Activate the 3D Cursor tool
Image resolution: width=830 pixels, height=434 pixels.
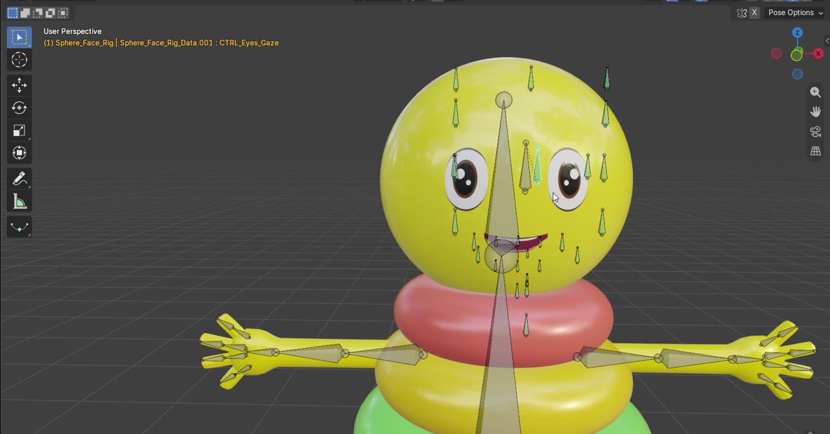[x=19, y=60]
